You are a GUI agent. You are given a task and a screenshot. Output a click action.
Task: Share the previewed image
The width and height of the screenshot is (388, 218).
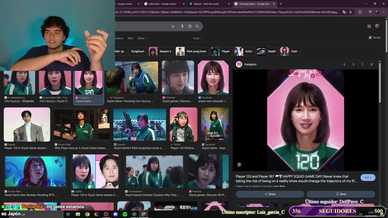tap(270, 194)
